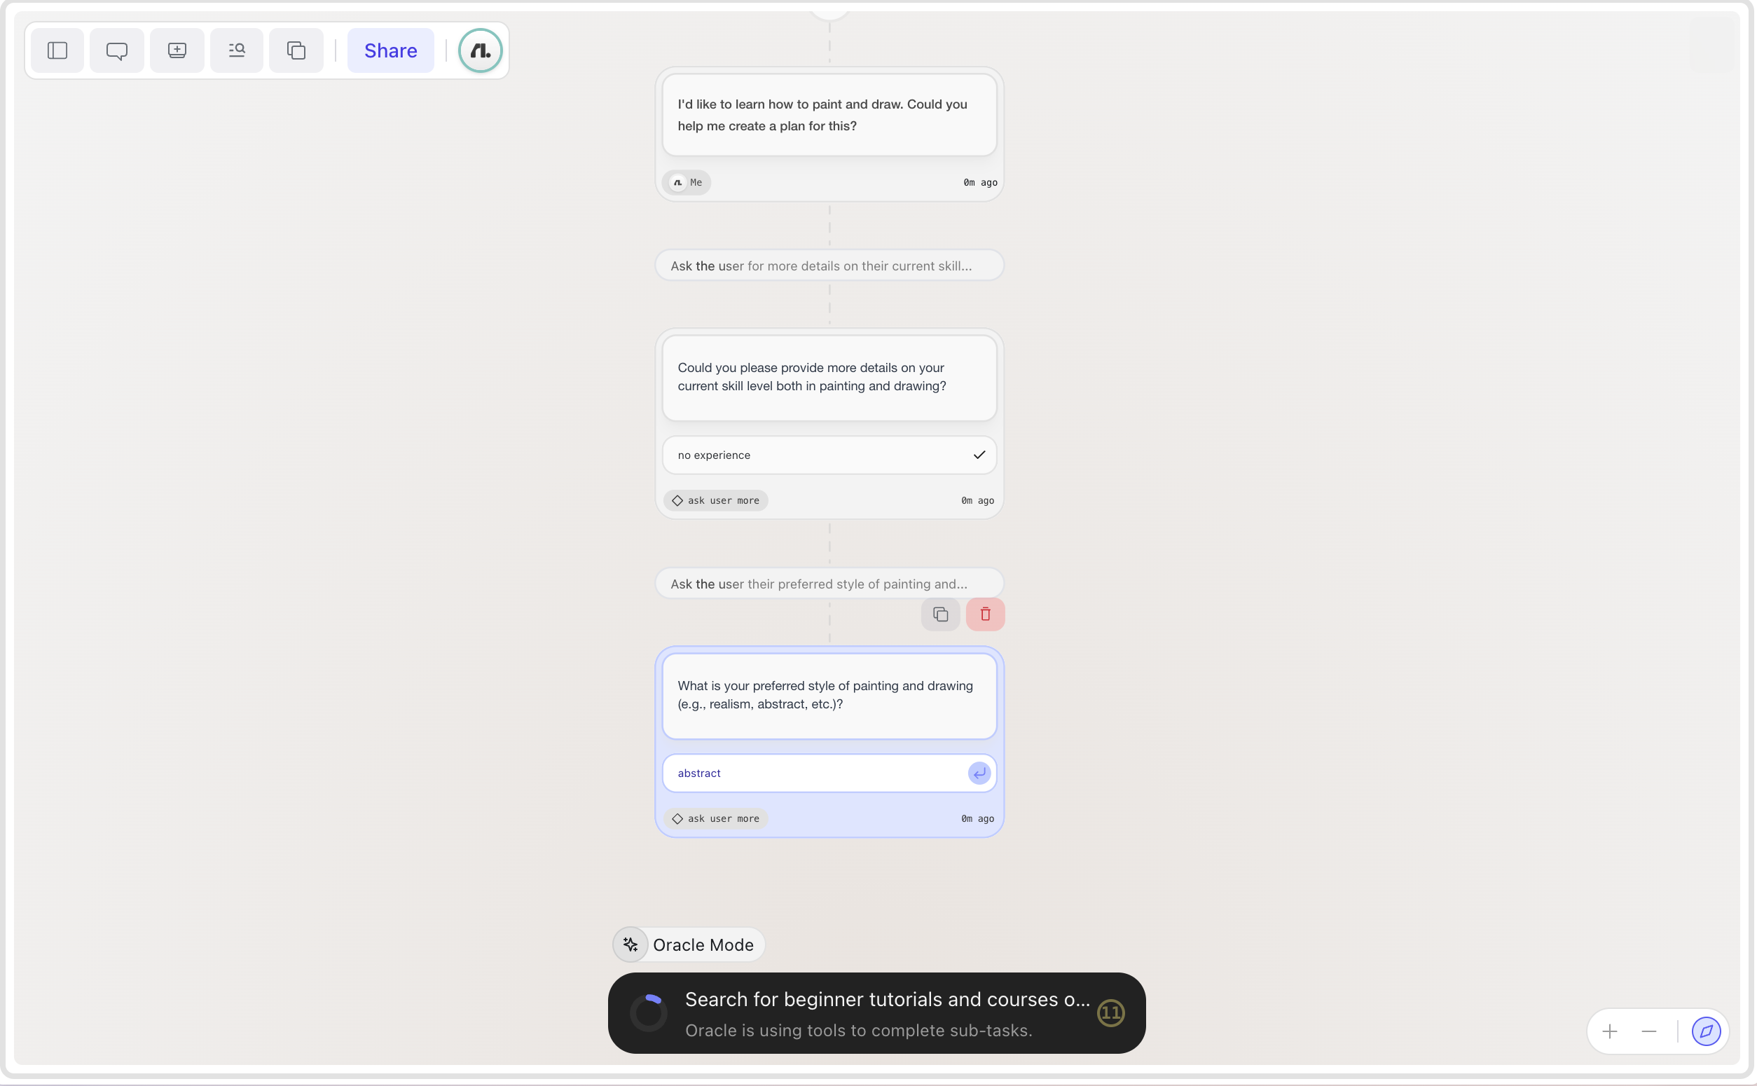Open the search list icon

237,50
